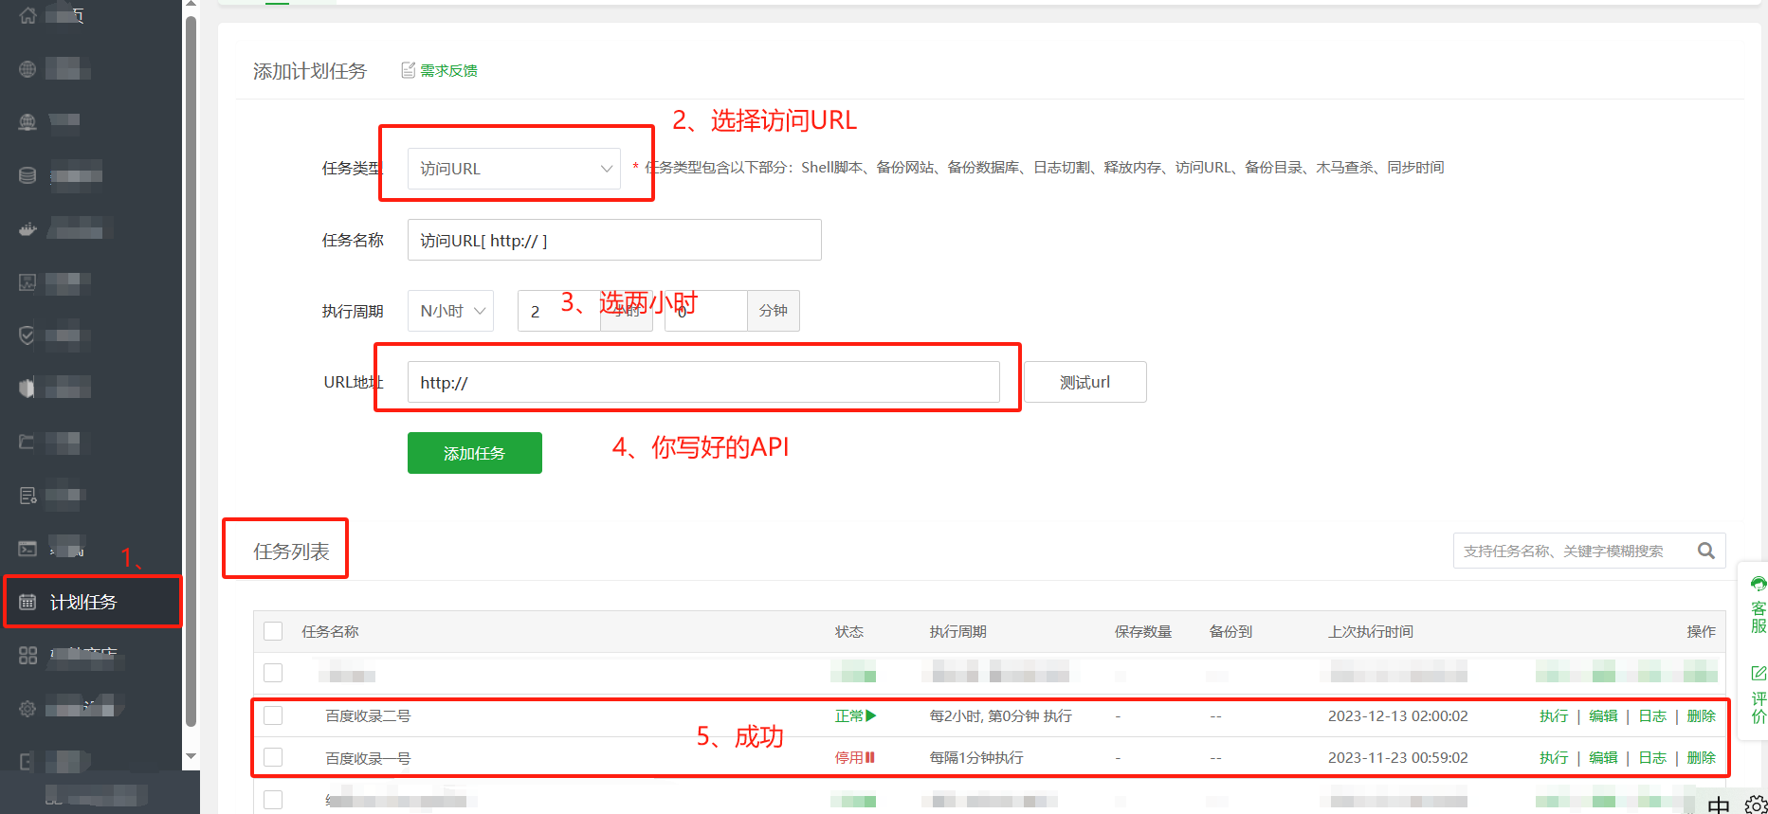Toggle the 停用 status of 百度收录一号

click(x=854, y=757)
